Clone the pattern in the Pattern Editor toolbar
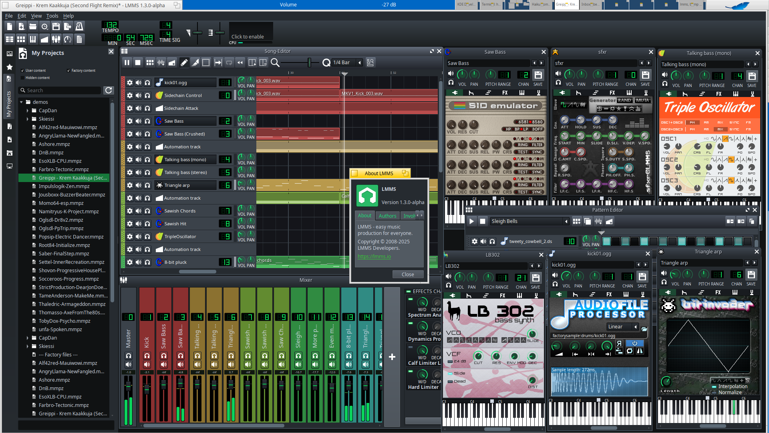 [587, 221]
